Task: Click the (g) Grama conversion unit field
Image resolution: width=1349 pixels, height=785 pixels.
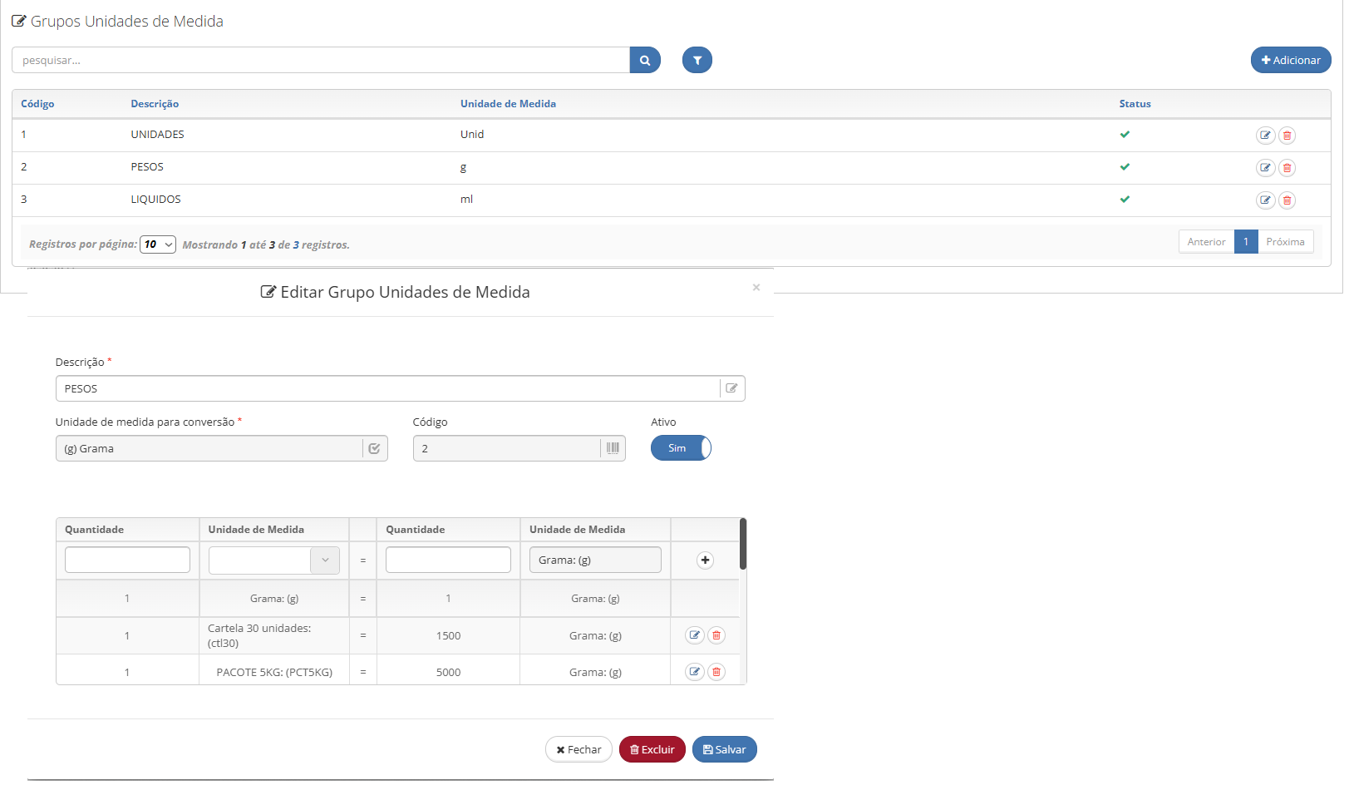Action: pyautogui.click(x=209, y=448)
